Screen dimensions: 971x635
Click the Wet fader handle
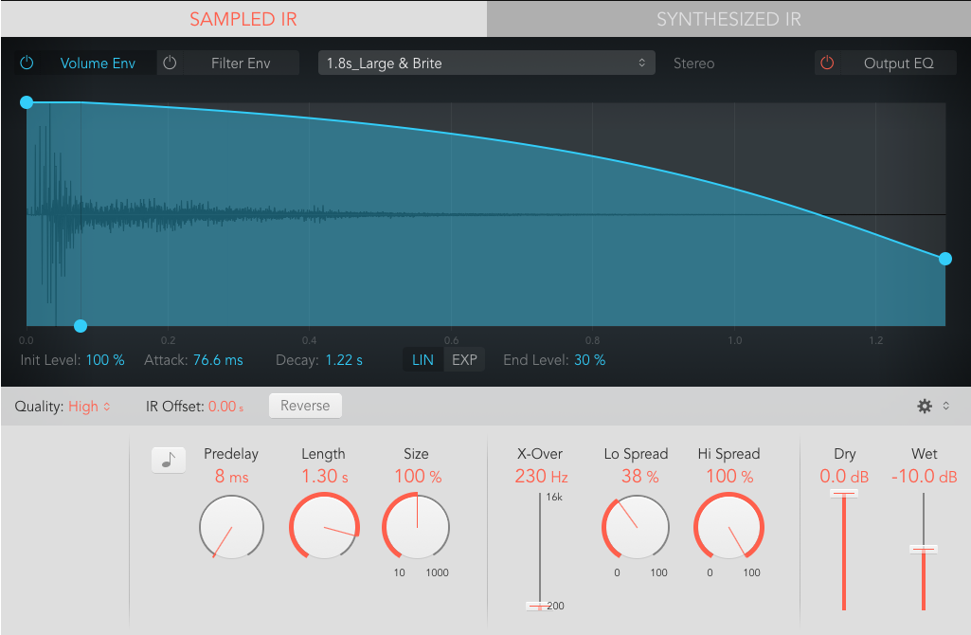coord(924,549)
